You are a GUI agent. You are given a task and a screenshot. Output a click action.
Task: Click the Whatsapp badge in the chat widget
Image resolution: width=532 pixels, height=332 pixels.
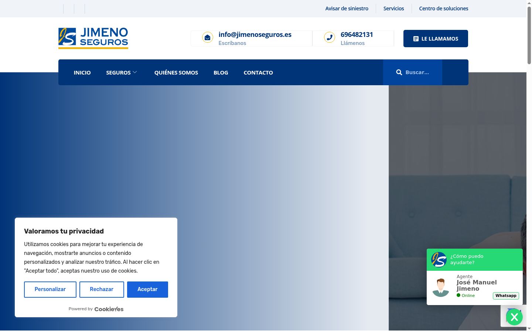point(506,295)
